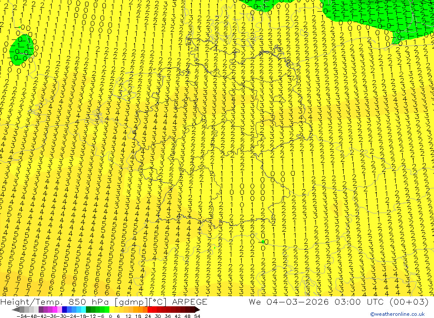The image size is (434, 318).
Task: Click the oval green cold patch at map left
Action: click(22, 50)
